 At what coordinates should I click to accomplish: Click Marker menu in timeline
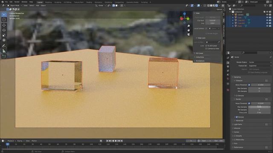(x=34, y=141)
